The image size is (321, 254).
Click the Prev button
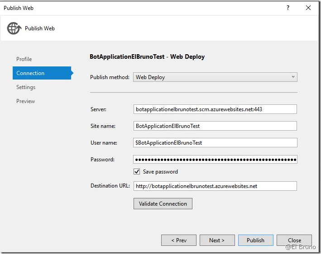178,240
